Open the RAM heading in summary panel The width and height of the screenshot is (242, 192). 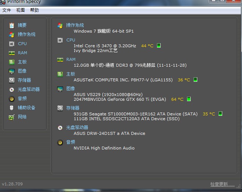(71, 59)
